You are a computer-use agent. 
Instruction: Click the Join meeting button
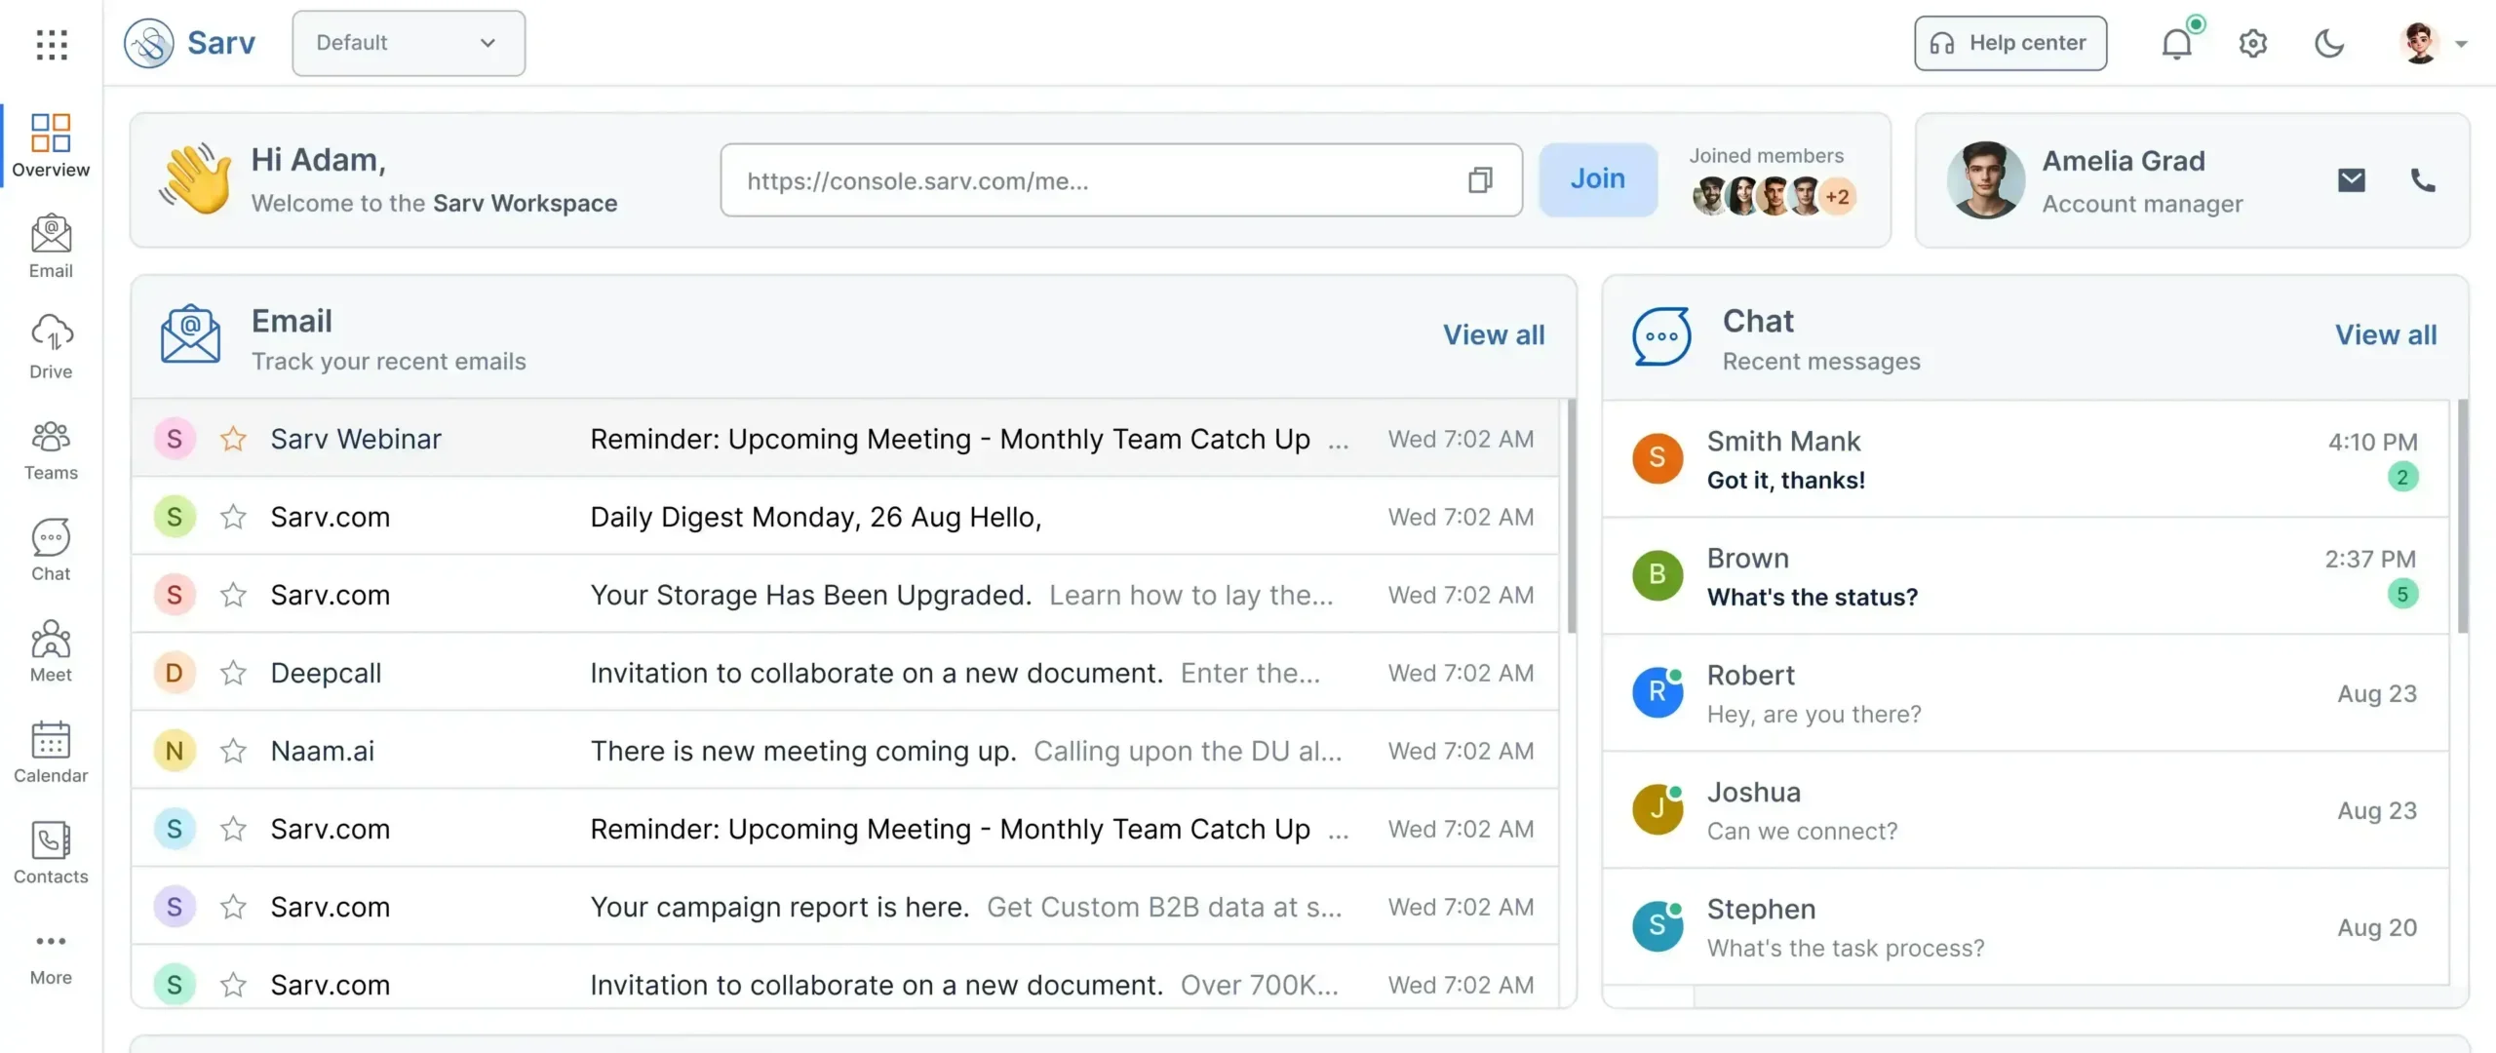tap(1598, 179)
